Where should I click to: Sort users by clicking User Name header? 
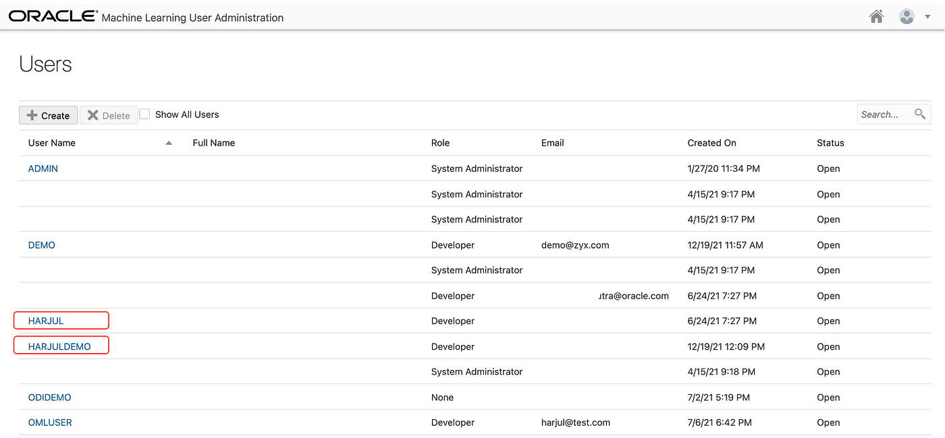click(x=51, y=142)
